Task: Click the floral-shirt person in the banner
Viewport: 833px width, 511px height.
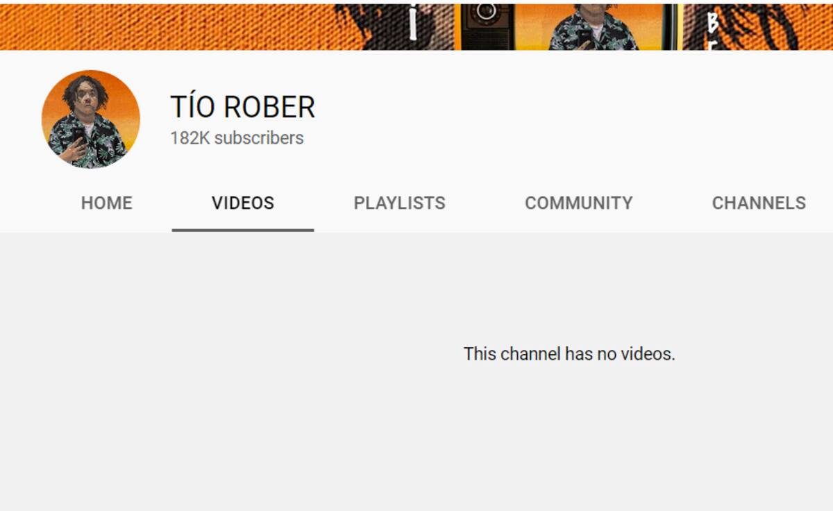Action: click(x=594, y=26)
